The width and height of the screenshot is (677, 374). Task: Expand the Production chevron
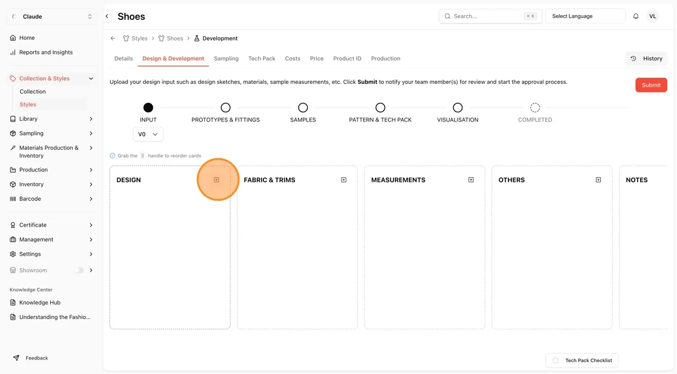pyautogui.click(x=91, y=170)
